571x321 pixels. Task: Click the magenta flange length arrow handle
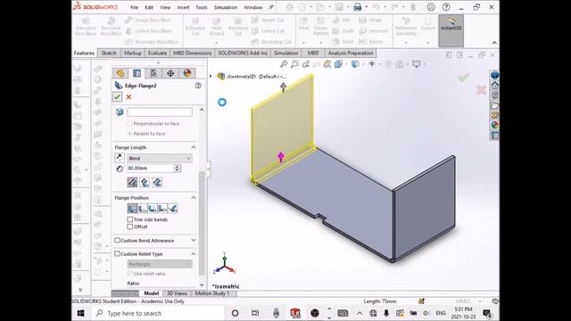tap(281, 157)
